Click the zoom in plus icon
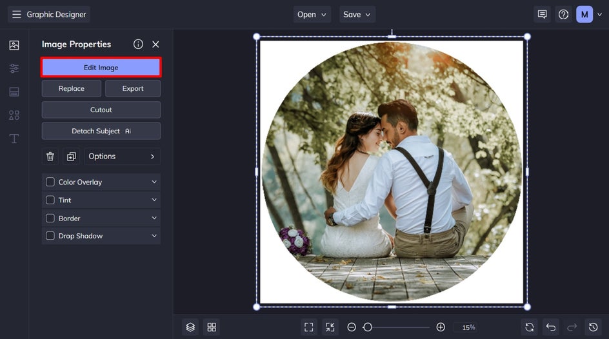 [441, 327]
